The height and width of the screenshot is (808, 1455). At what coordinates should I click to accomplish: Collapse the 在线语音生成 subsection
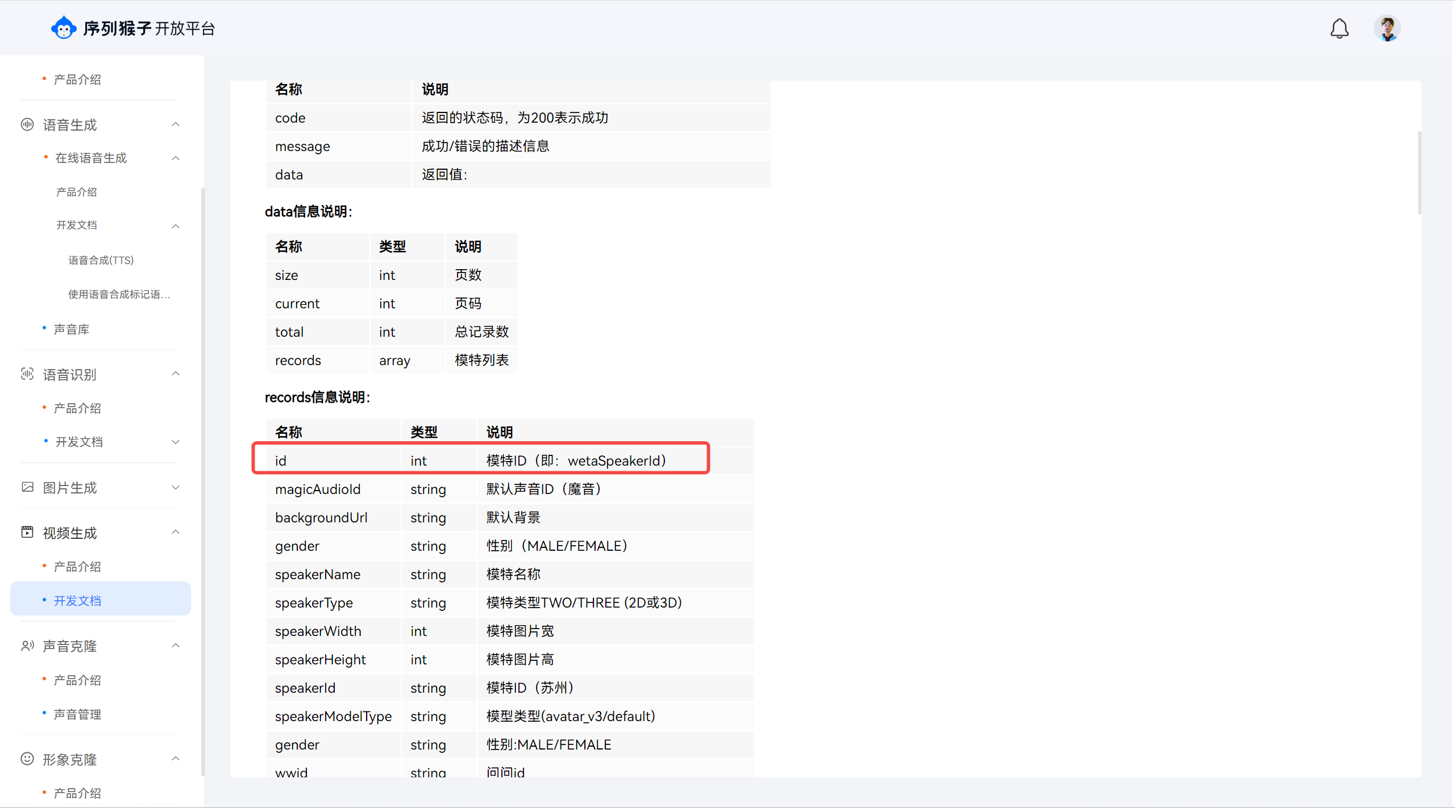coord(175,158)
